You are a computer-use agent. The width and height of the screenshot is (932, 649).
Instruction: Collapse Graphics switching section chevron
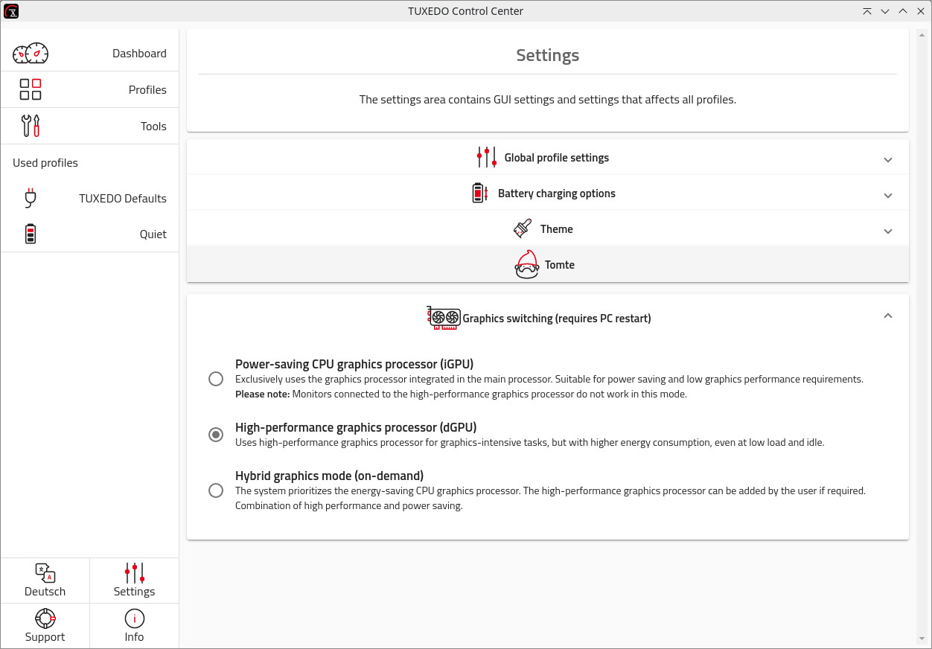pyautogui.click(x=887, y=316)
